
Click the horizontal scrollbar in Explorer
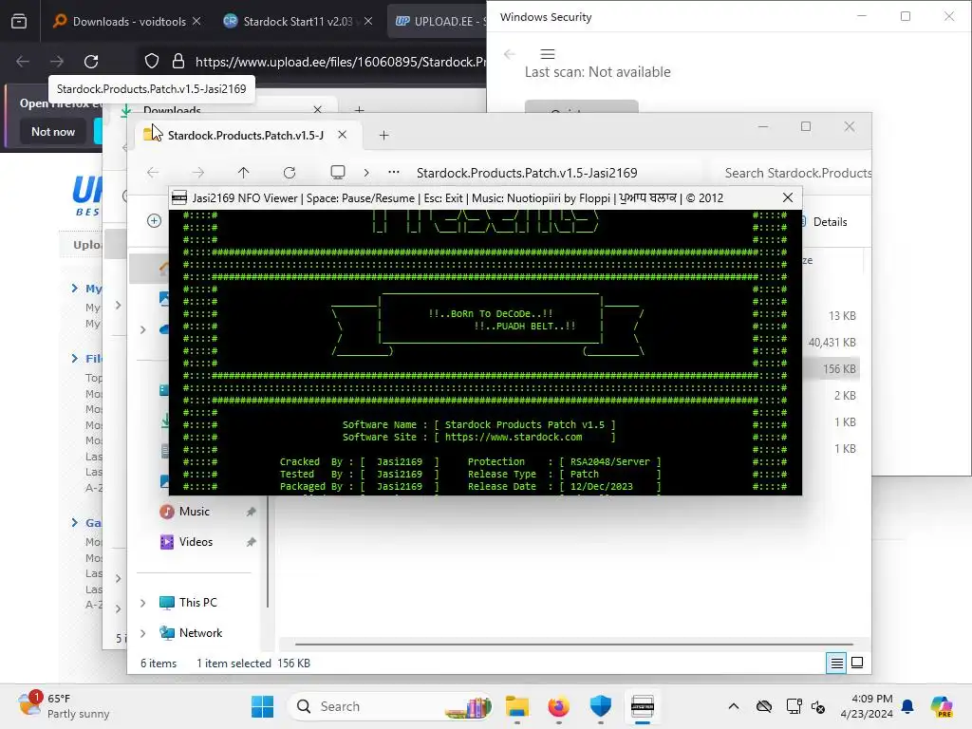pyautogui.click(x=573, y=645)
